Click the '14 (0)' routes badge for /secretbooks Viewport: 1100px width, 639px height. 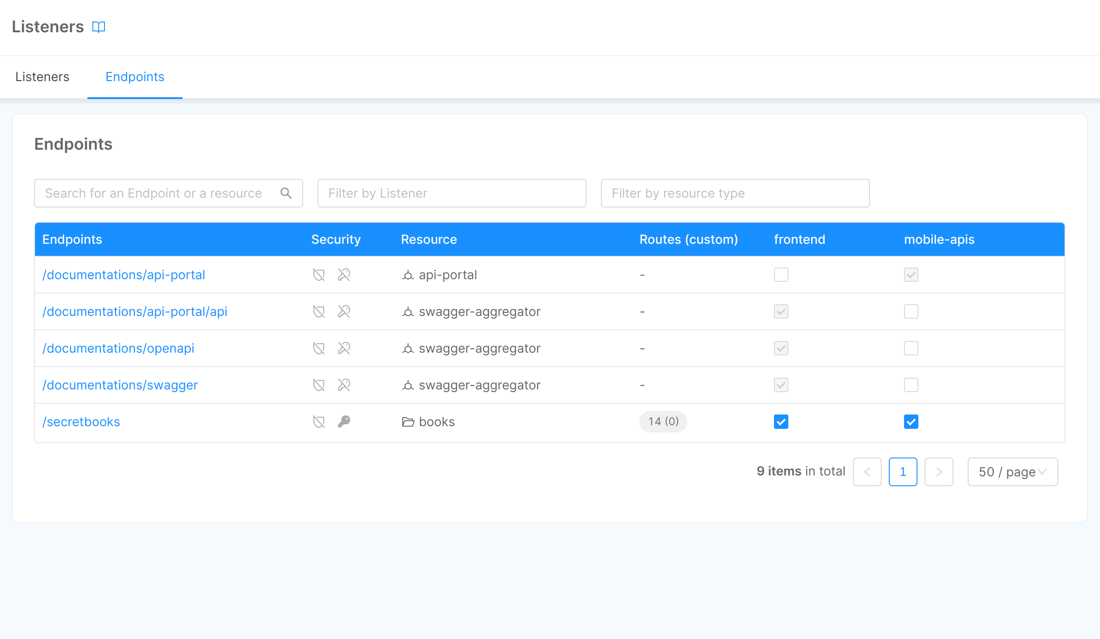(663, 422)
